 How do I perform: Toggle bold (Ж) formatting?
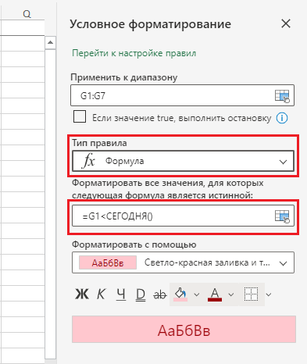[82, 294]
